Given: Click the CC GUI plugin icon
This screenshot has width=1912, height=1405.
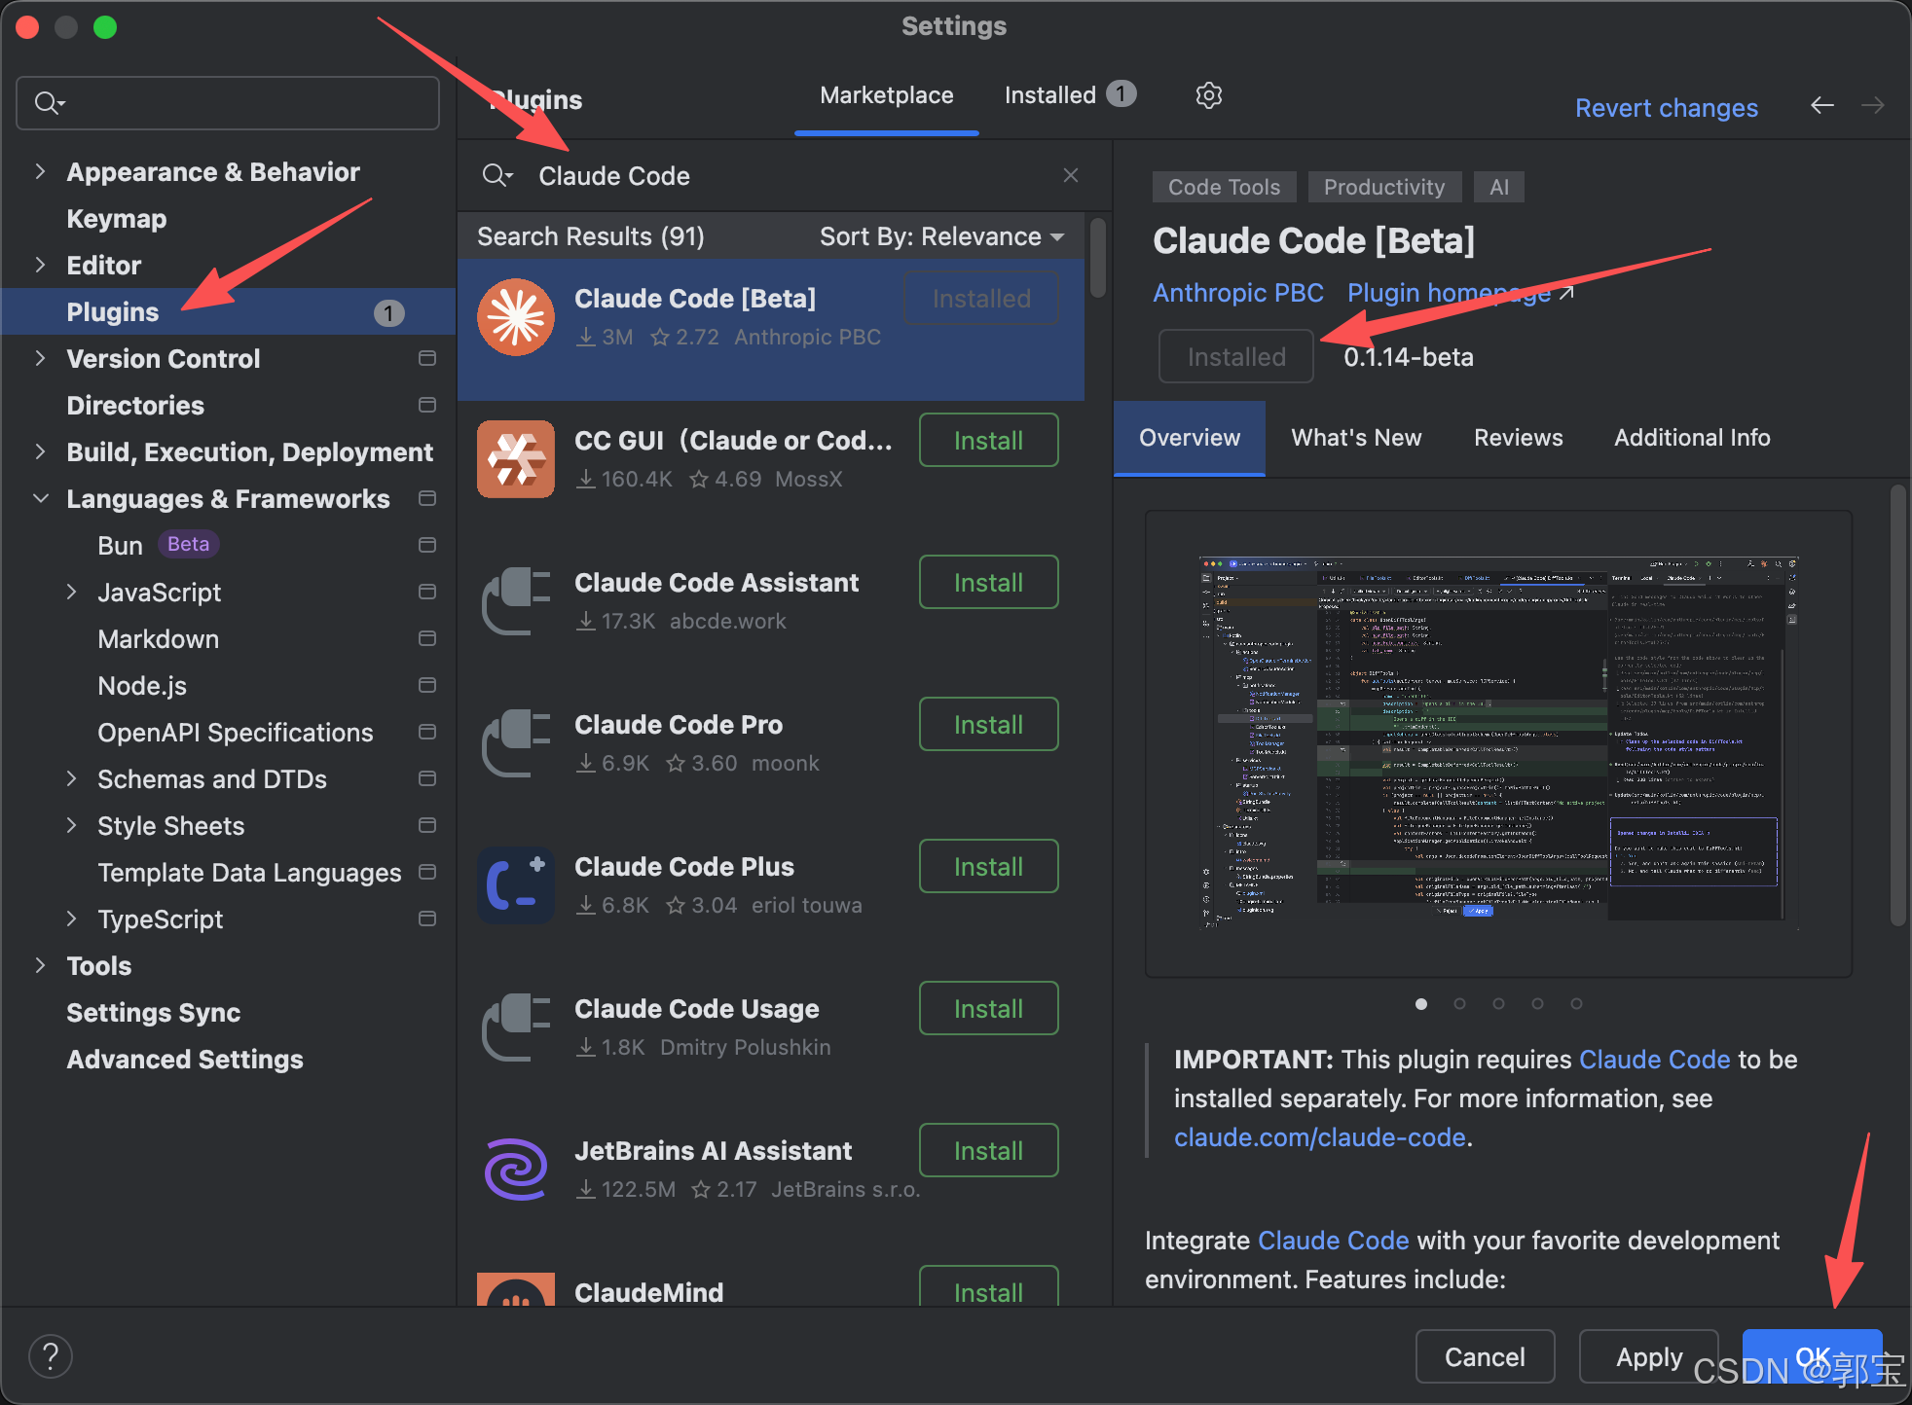Looking at the screenshot, I should 516,459.
